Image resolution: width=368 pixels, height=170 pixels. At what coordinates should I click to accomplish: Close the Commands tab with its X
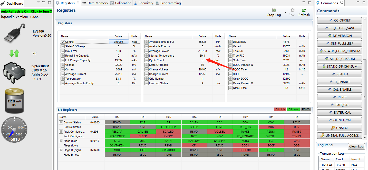pos(341,3)
